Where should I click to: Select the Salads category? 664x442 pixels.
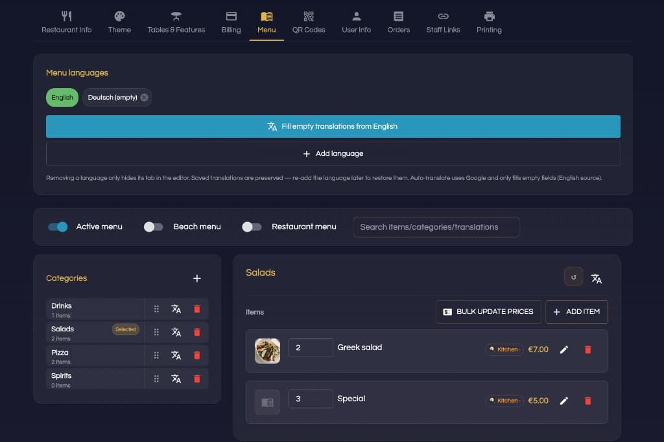click(95, 333)
